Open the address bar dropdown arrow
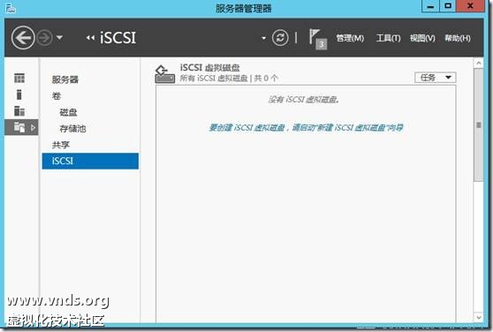The width and height of the screenshot is (493, 332). point(263,38)
